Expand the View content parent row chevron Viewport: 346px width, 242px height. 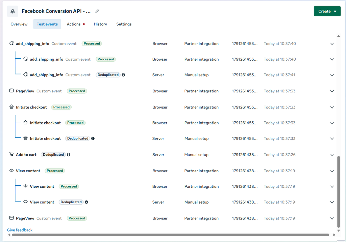click(332, 171)
